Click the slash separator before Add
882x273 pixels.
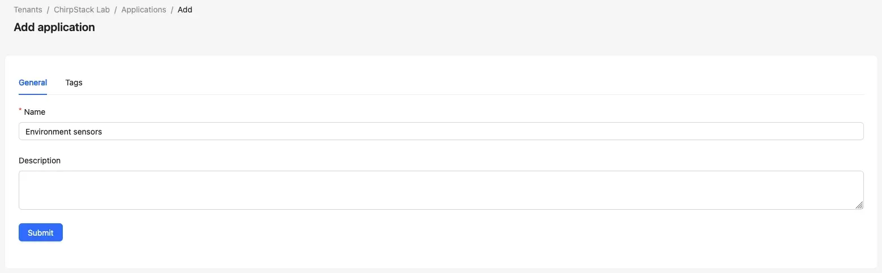click(172, 10)
